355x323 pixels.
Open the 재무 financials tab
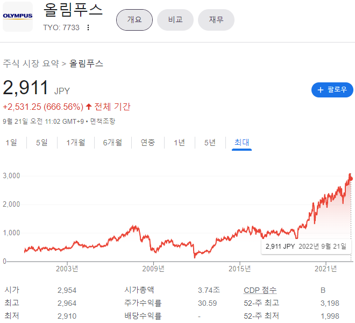point(216,20)
